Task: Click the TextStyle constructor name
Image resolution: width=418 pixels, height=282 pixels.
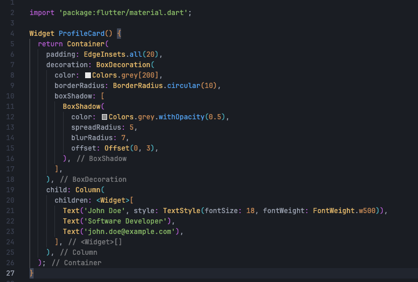Action: [182, 211]
